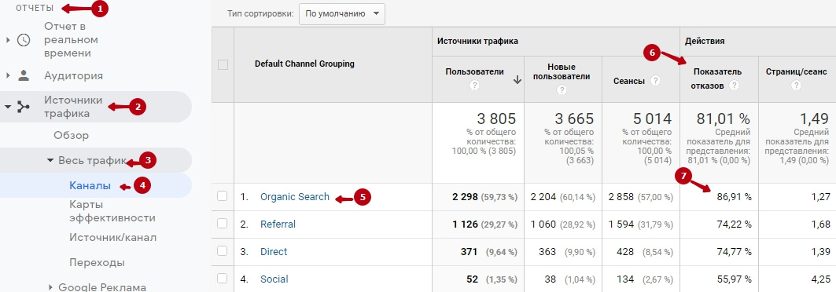Sort by Сеансы column header
836x292 pixels.
click(x=630, y=81)
